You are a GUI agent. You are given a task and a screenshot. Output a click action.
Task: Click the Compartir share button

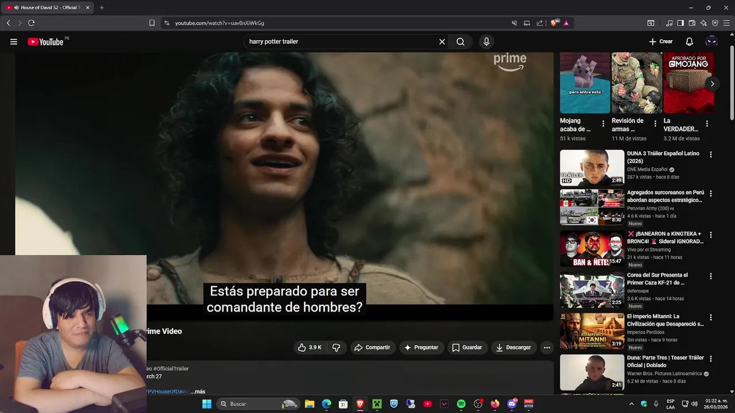[372, 347]
